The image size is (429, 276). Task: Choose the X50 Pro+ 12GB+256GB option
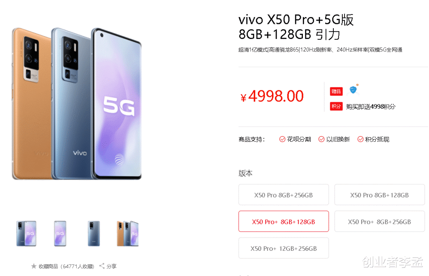[284, 248]
